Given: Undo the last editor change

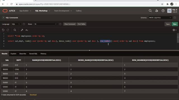Looking at the screenshot, I should 3,30.
